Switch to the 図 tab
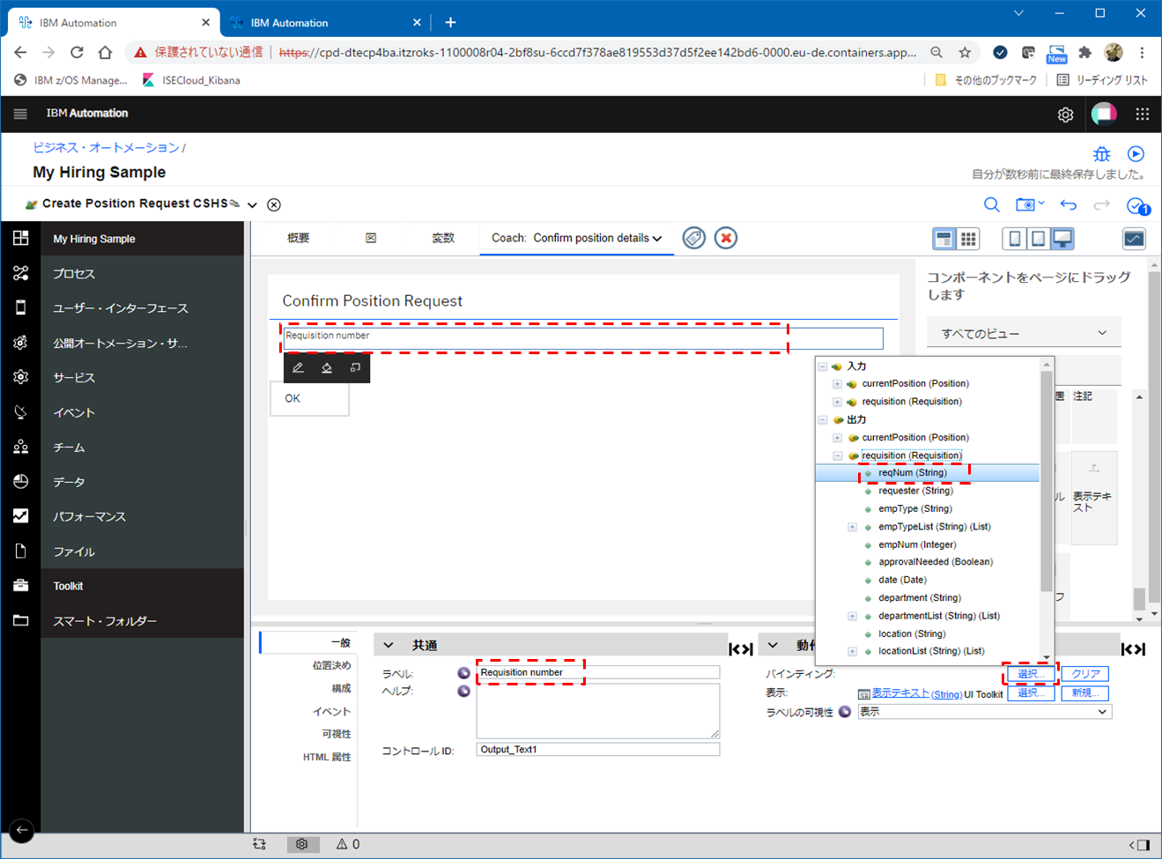 click(371, 238)
